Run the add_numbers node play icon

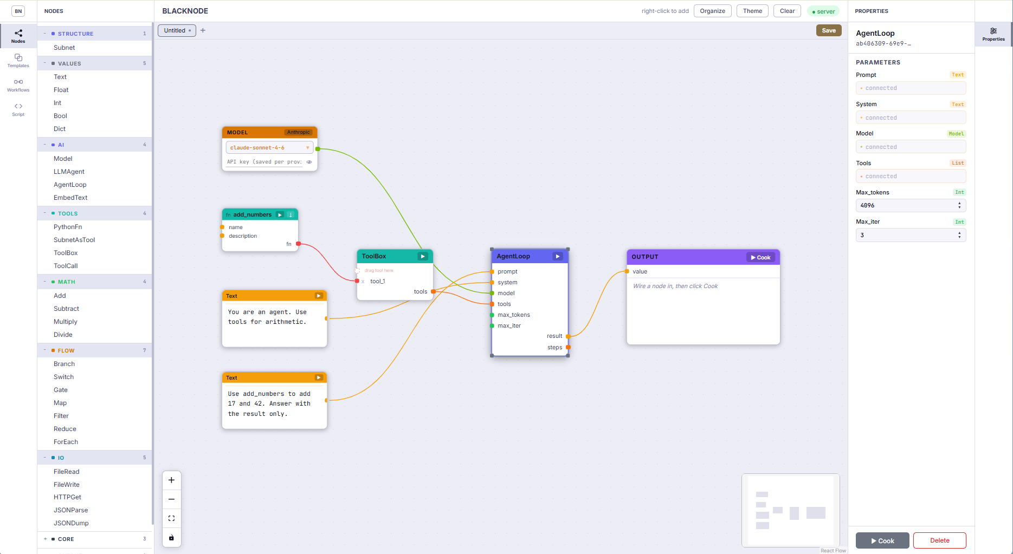click(x=280, y=215)
